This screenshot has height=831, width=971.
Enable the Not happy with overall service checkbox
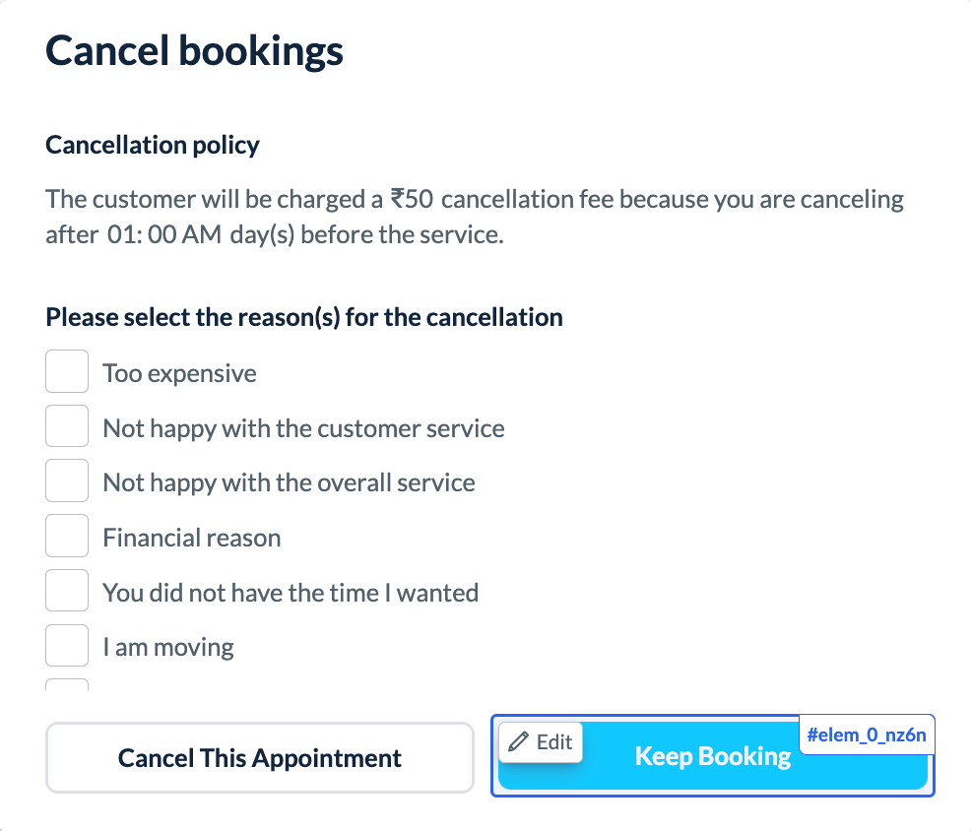(67, 481)
